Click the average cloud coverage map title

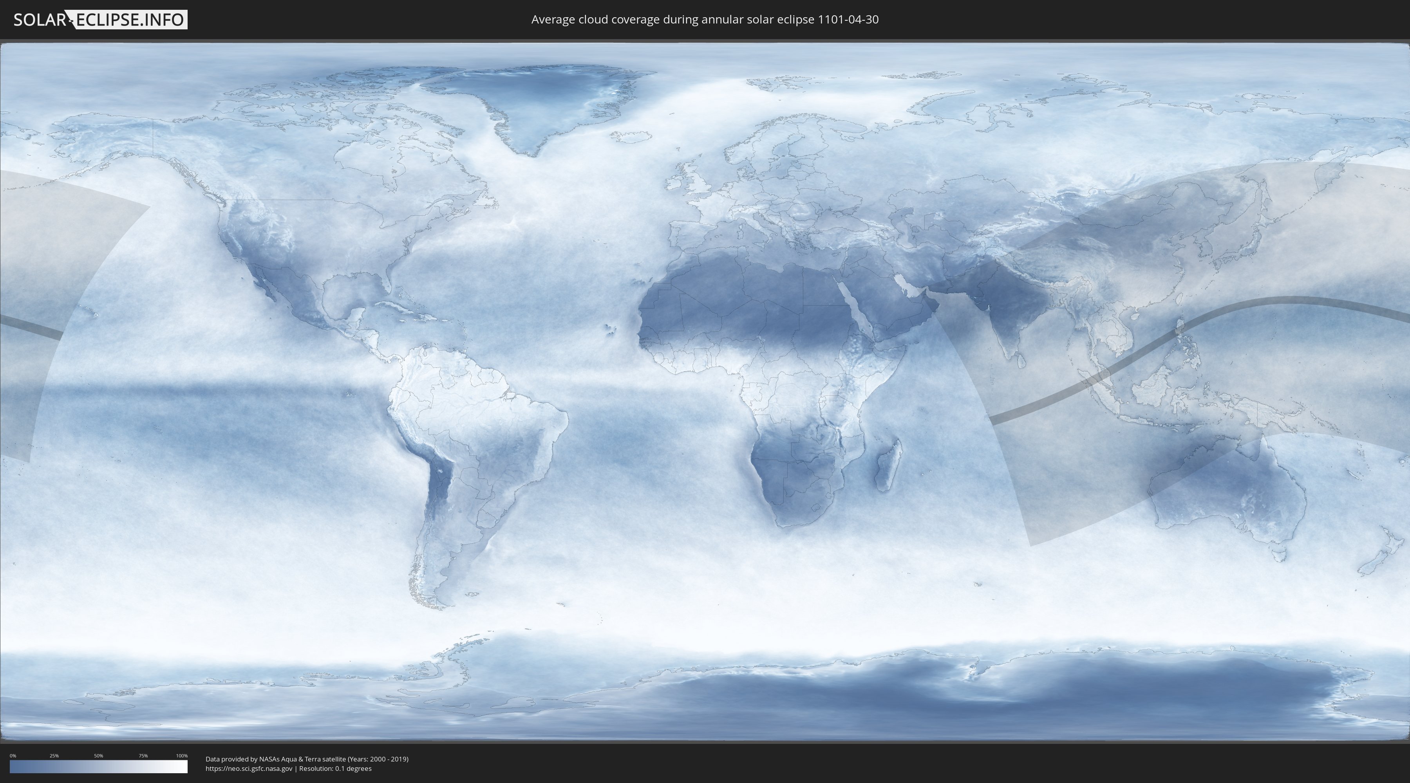pos(705,20)
